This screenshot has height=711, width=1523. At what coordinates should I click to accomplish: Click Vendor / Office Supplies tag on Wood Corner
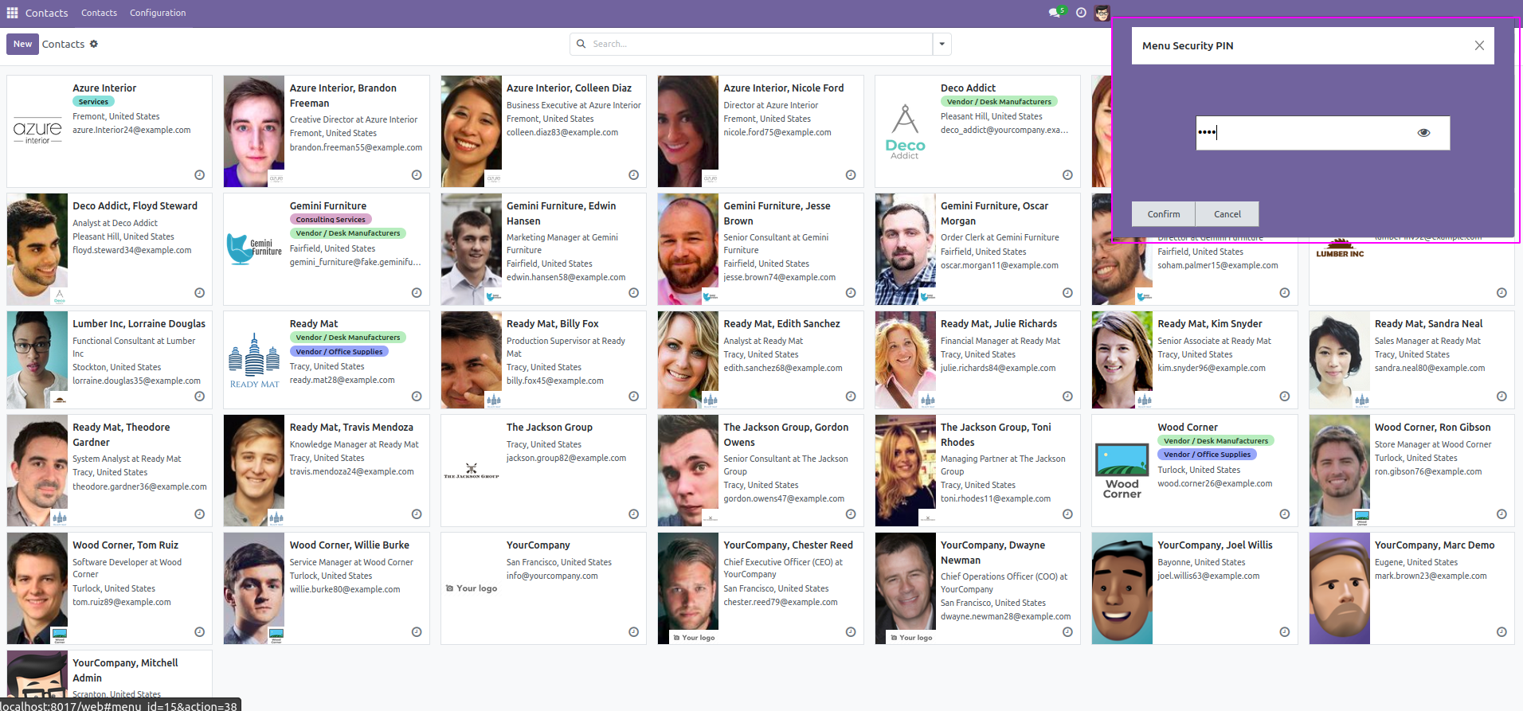(1208, 455)
